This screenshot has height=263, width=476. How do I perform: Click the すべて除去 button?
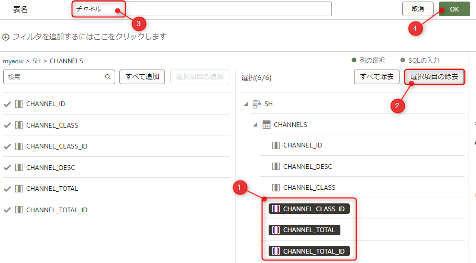(x=377, y=77)
